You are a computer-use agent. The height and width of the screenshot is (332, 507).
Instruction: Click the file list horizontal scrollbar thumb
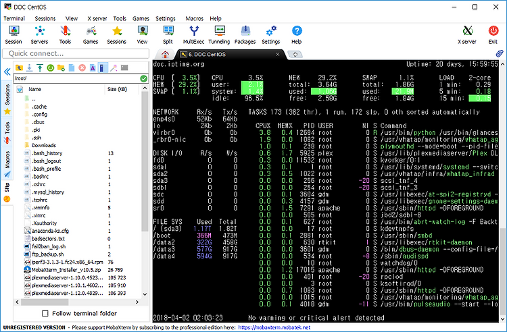pos(45,302)
